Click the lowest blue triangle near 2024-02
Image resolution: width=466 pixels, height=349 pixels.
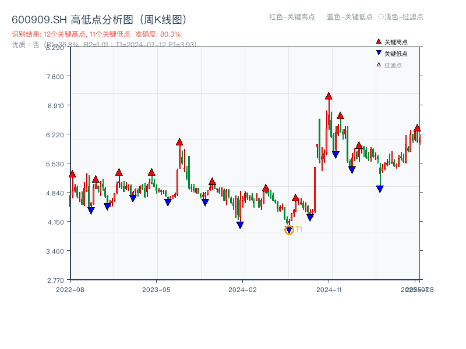pos(239,225)
